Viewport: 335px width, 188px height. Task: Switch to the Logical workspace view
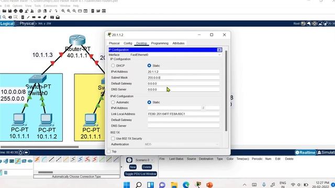7,23
